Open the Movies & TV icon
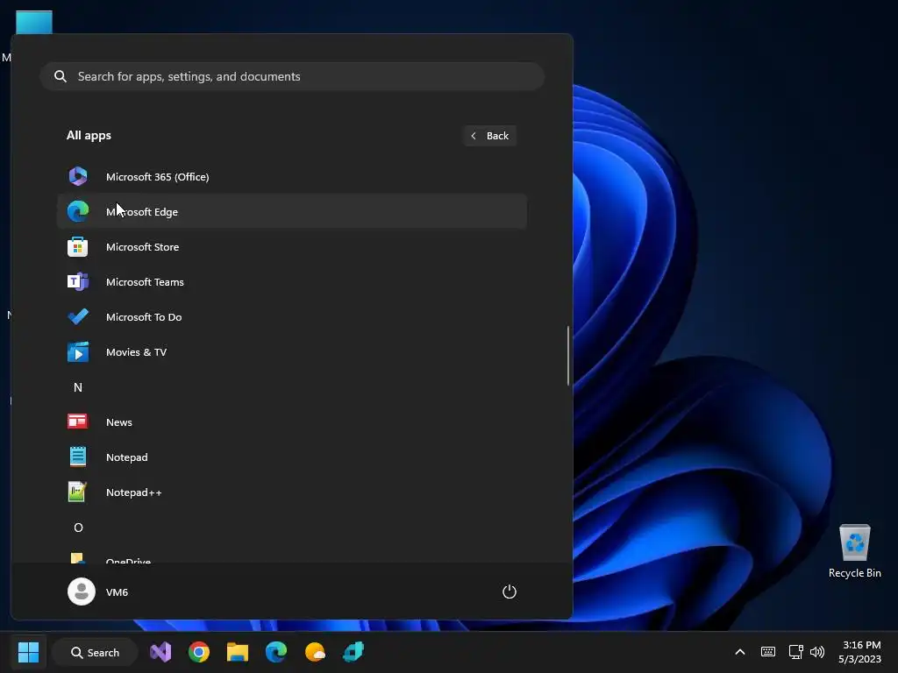This screenshot has width=898, height=673. (x=78, y=352)
